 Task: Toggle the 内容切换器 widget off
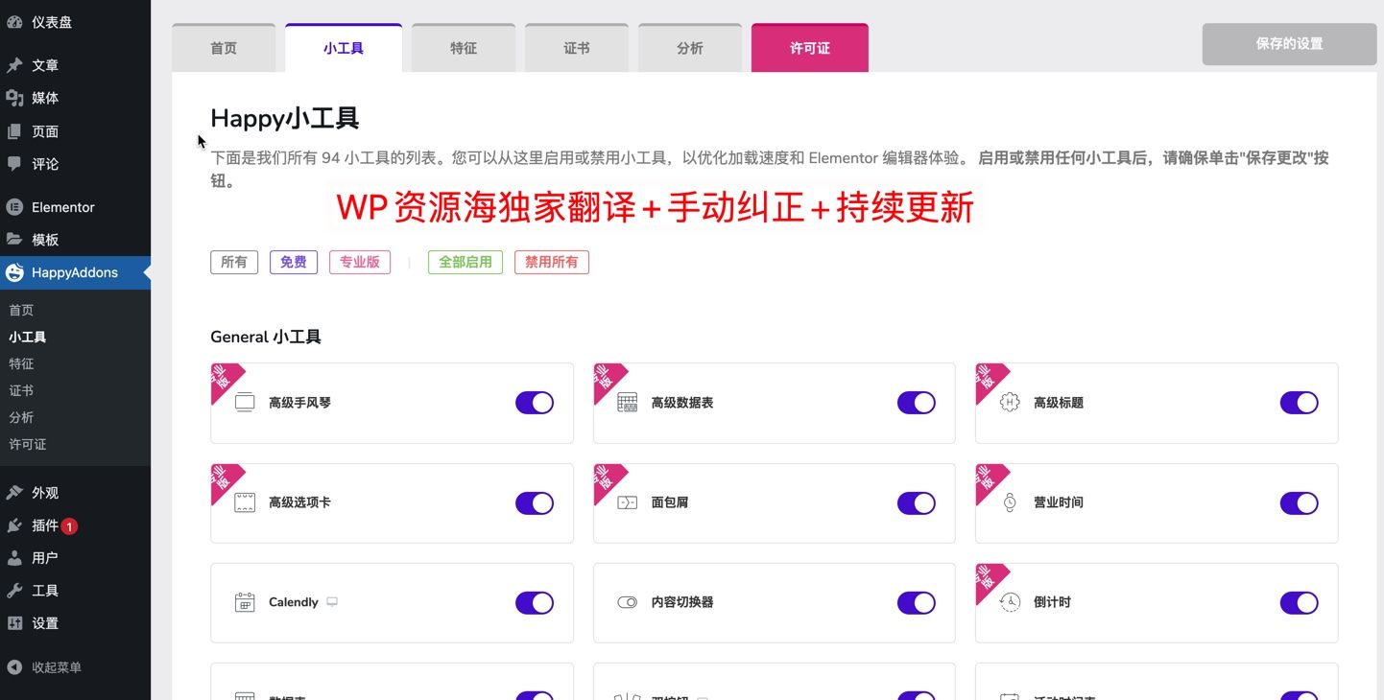click(917, 602)
